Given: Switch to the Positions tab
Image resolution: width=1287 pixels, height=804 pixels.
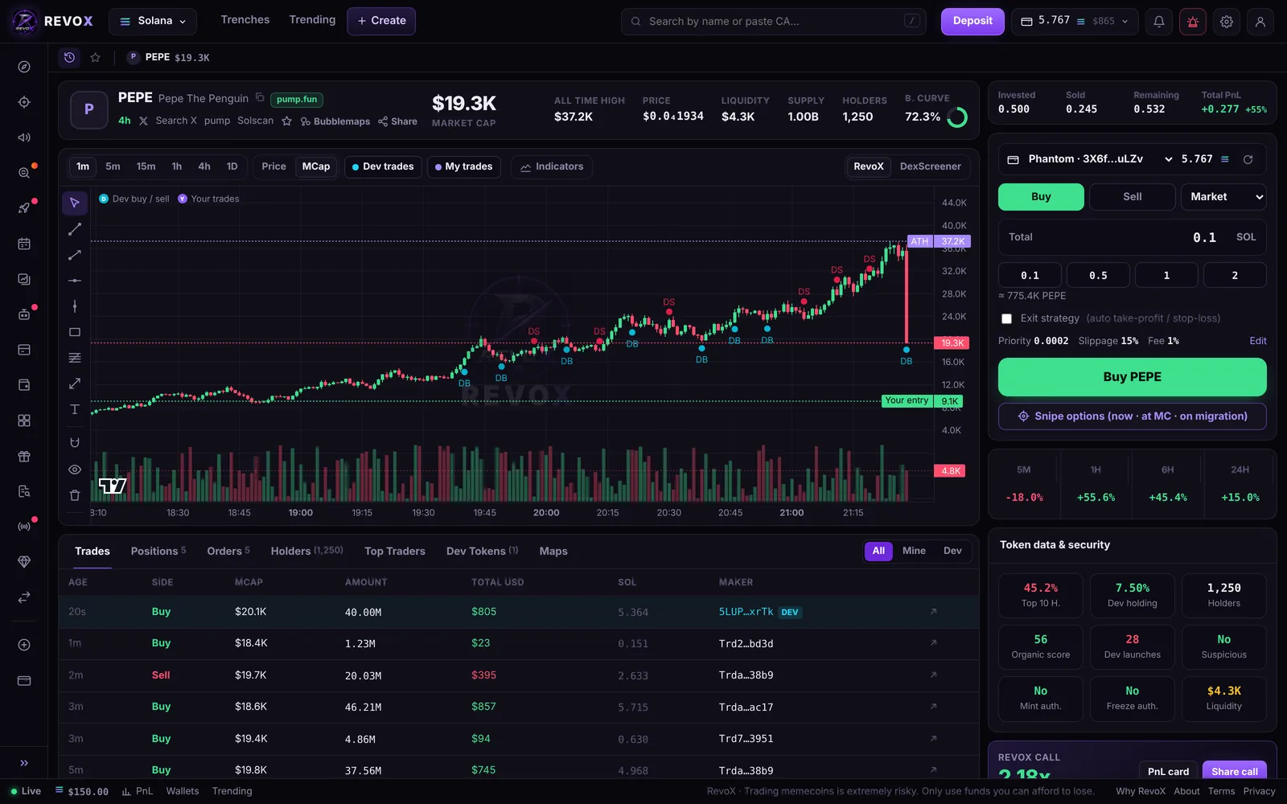Looking at the screenshot, I should [x=158, y=551].
